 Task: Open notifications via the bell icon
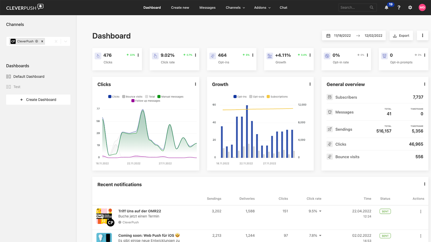(386, 8)
